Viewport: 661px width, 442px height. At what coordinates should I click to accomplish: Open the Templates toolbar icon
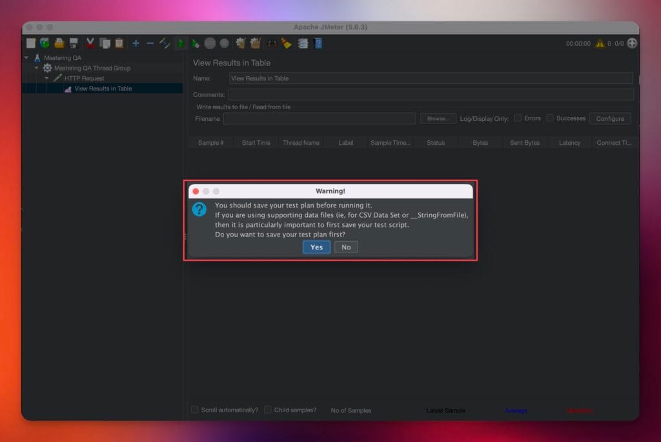pyautogui.click(x=45, y=43)
